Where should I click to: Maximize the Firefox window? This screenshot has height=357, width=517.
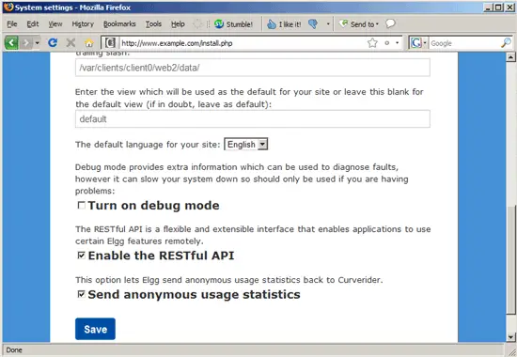coord(498,8)
